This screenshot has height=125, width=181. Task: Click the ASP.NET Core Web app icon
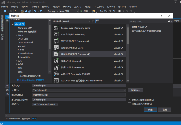click(x=56, y=74)
